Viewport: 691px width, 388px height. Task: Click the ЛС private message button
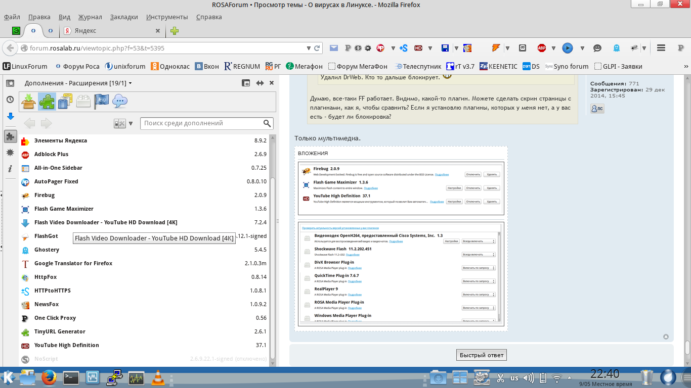[x=597, y=109]
